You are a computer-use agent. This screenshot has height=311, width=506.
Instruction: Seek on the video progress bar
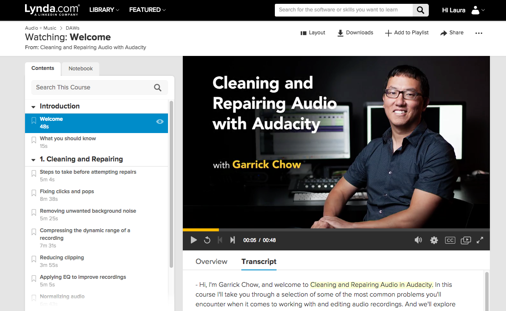click(336, 230)
